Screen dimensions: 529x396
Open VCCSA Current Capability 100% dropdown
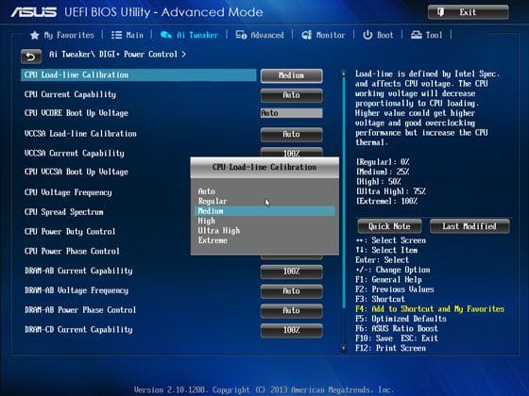(292, 152)
